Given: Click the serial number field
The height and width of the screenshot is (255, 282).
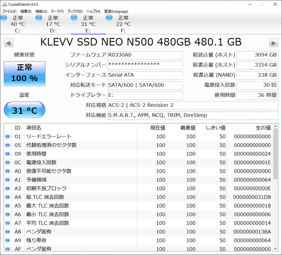Looking at the screenshot, I should click(x=145, y=65).
